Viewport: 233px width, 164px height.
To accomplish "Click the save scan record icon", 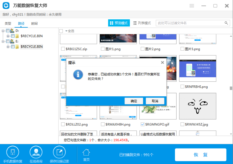I will point(59,152).
